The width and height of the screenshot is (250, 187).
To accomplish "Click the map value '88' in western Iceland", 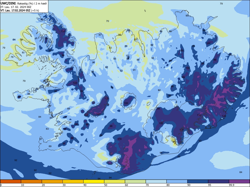I will [68, 109].
